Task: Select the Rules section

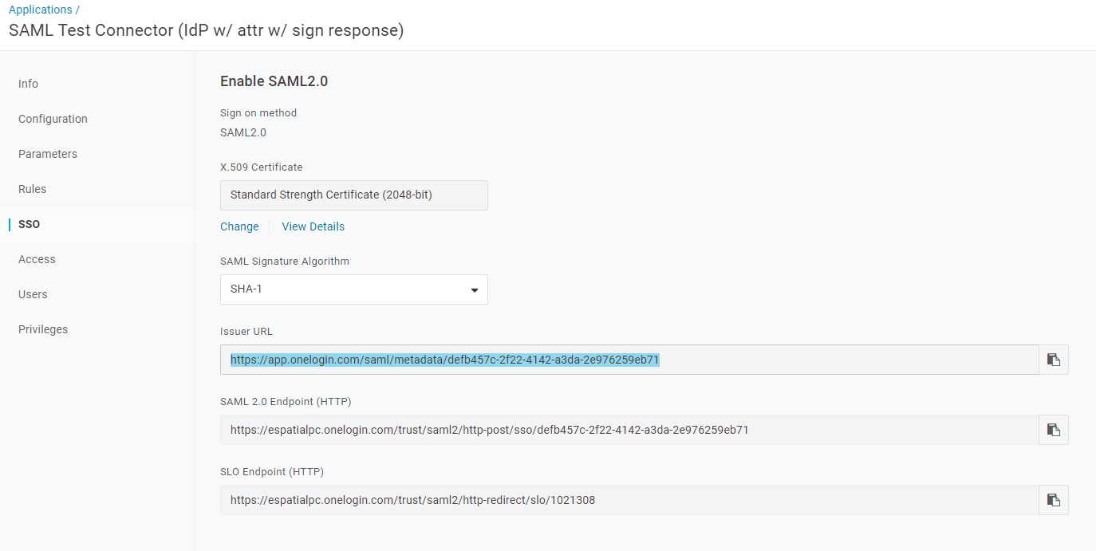Action: (33, 189)
